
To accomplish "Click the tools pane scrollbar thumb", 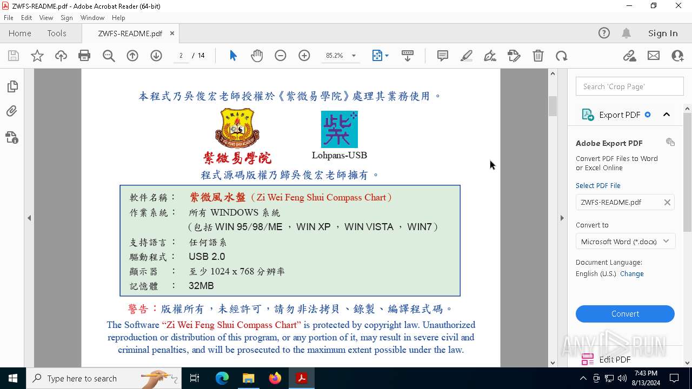I will tap(687, 173).
